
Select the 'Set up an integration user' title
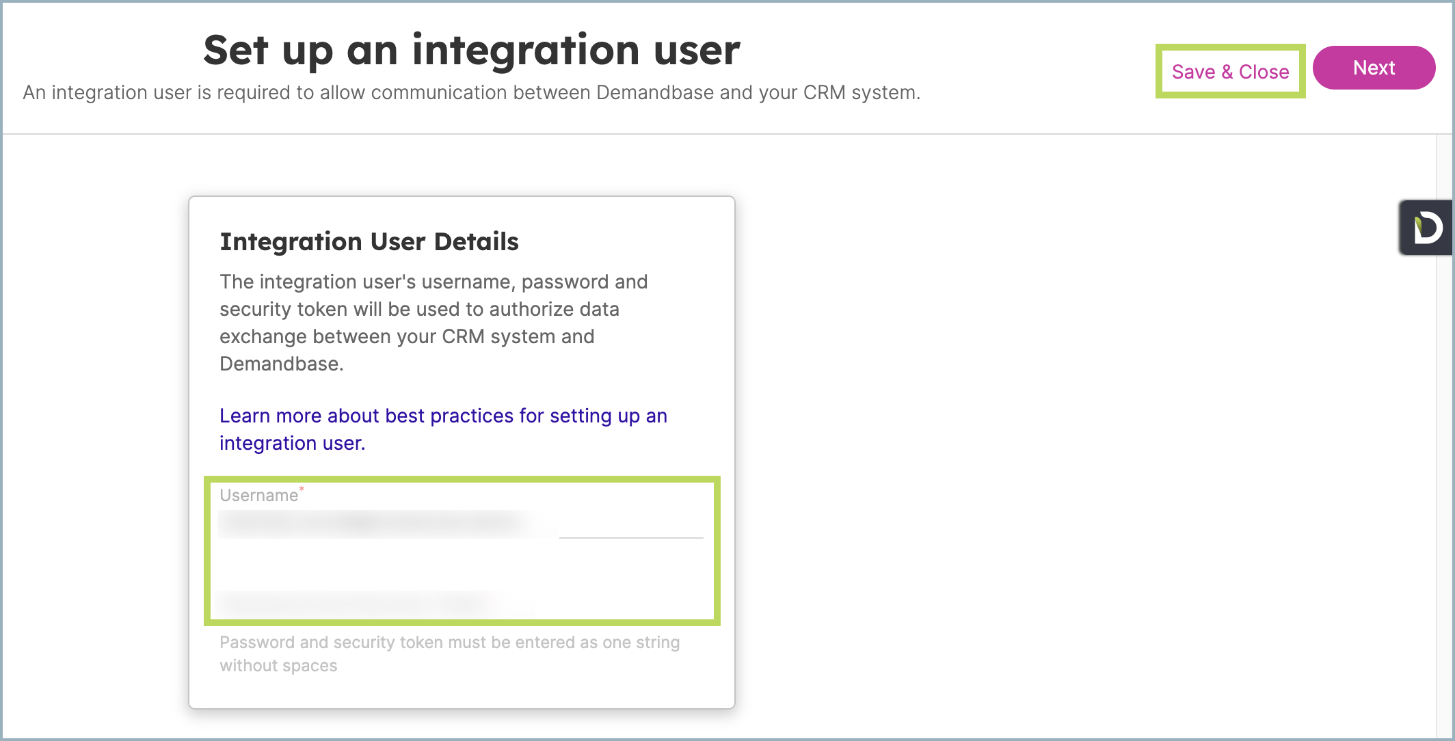coord(472,51)
